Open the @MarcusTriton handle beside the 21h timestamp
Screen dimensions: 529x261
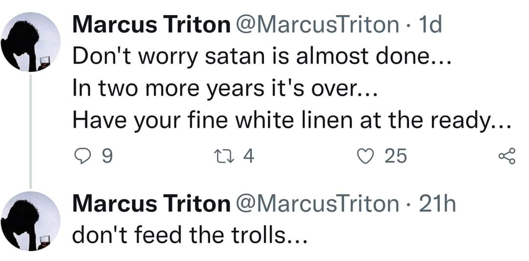point(317,204)
